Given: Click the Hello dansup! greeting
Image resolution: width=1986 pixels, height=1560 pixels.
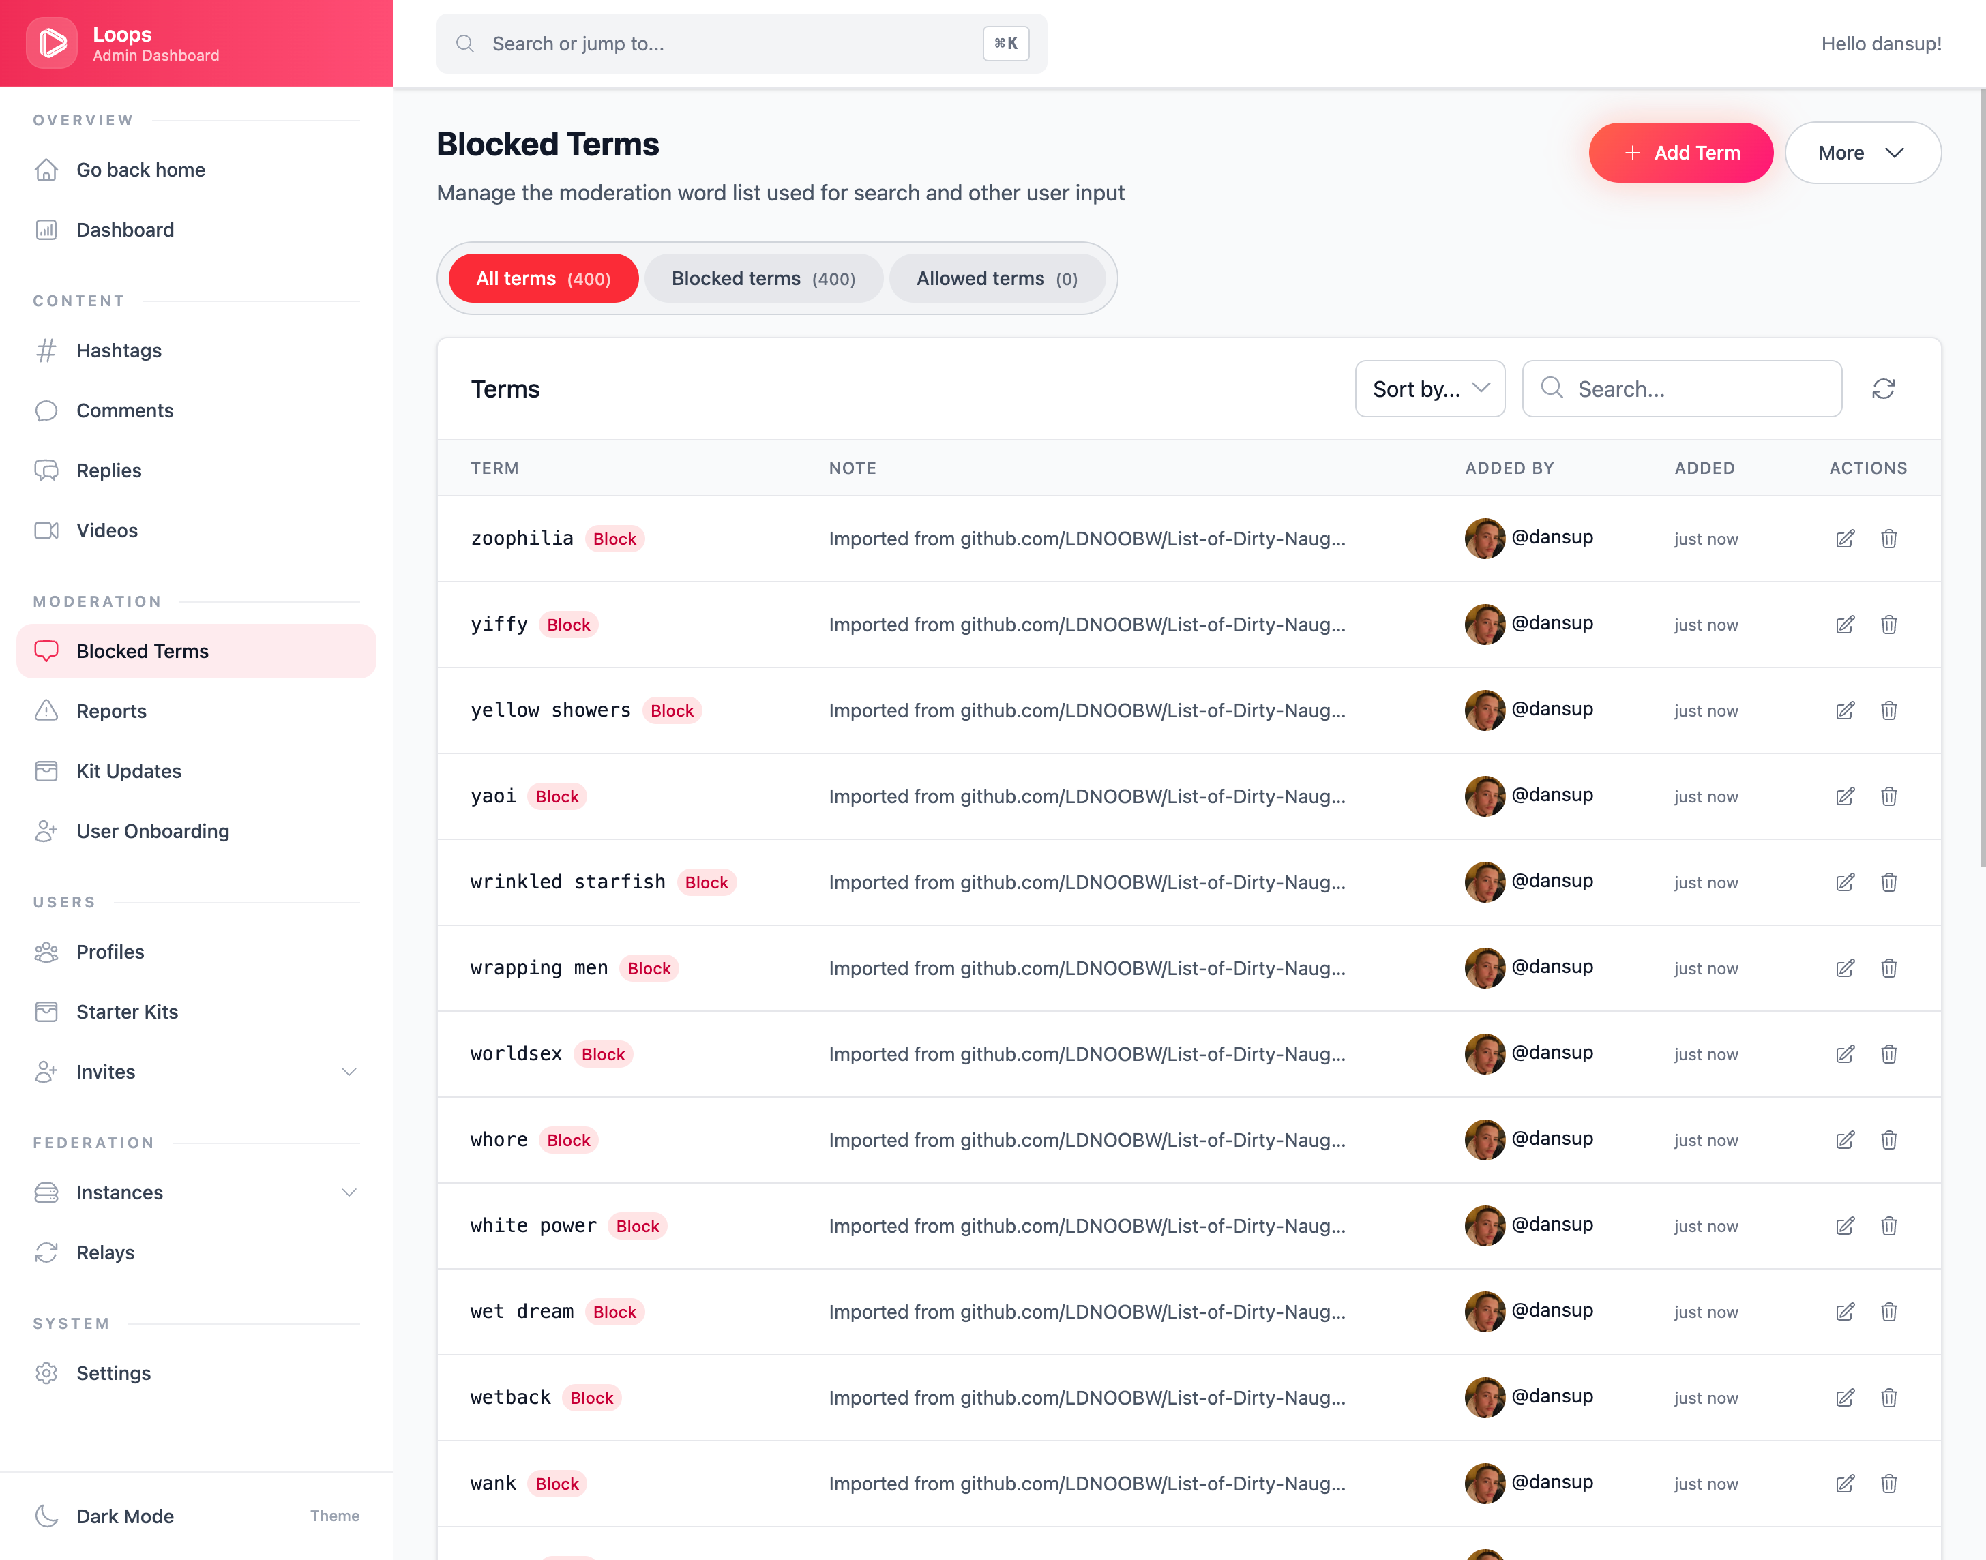Looking at the screenshot, I should coord(1881,44).
